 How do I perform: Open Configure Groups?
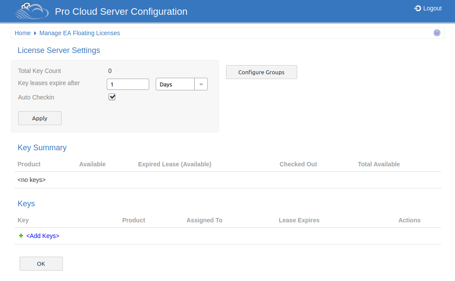(x=261, y=72)
